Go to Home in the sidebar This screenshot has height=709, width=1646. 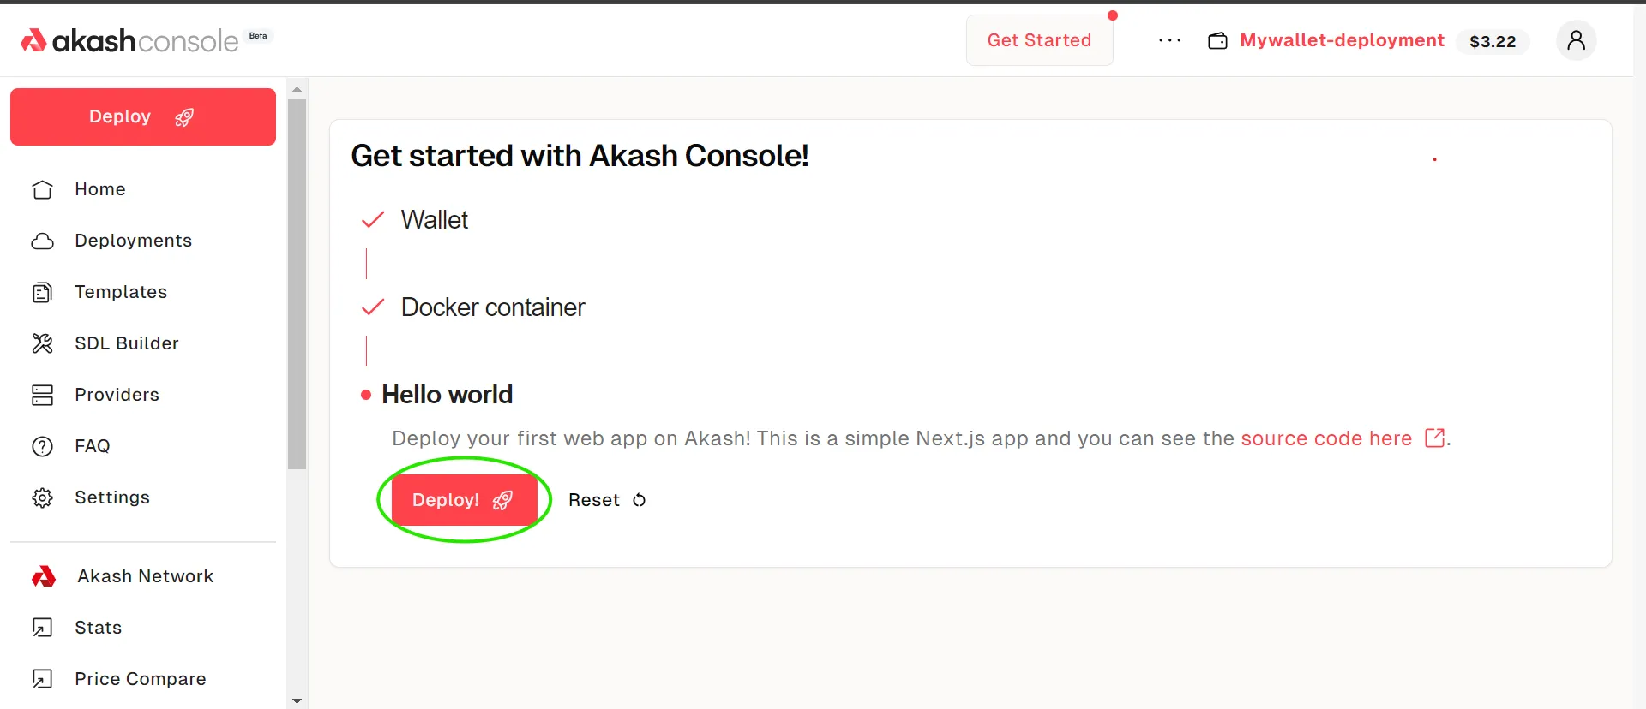click(x=99, y=189)
